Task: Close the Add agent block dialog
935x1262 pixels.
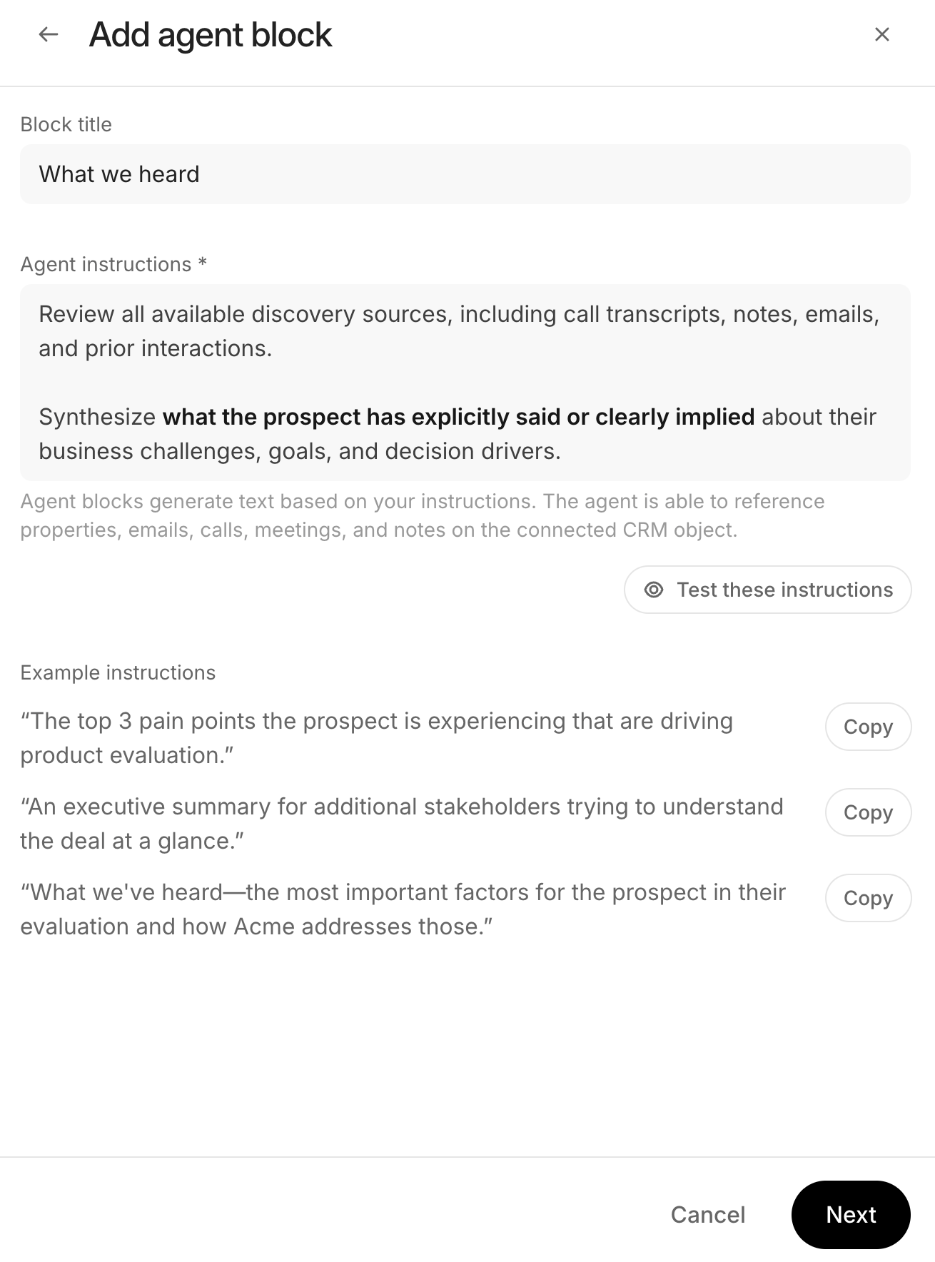Action: (x=881, y=34)
